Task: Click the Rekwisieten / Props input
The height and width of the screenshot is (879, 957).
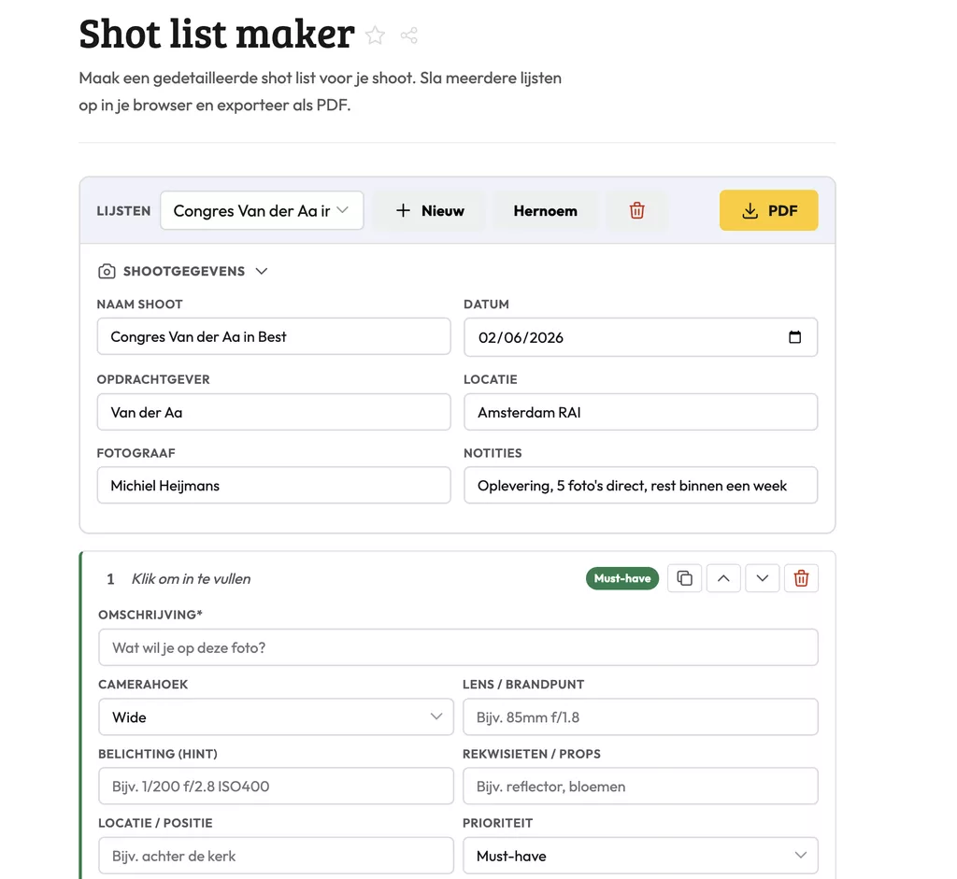Action: 640,786
